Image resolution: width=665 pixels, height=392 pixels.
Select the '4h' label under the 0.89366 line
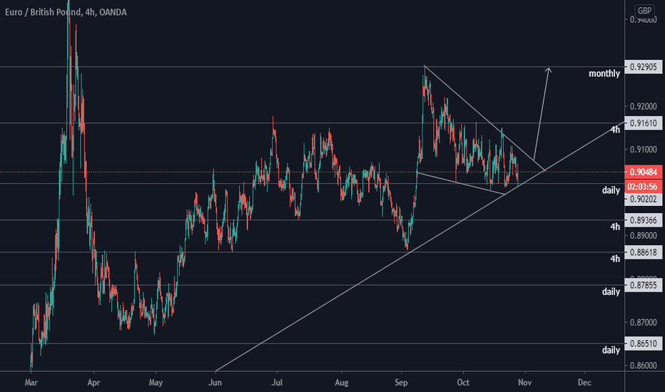coord(615,227)
